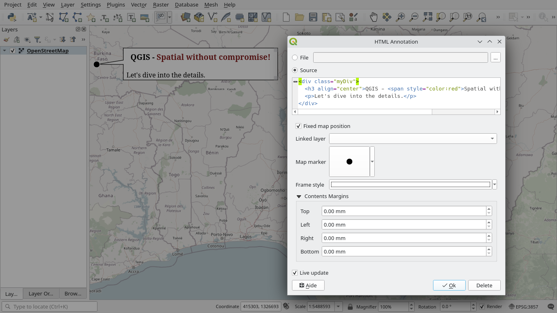Screen dimensions: 557x313
Task: Click the Open Layer Styling brush icon
Action: 6,40
